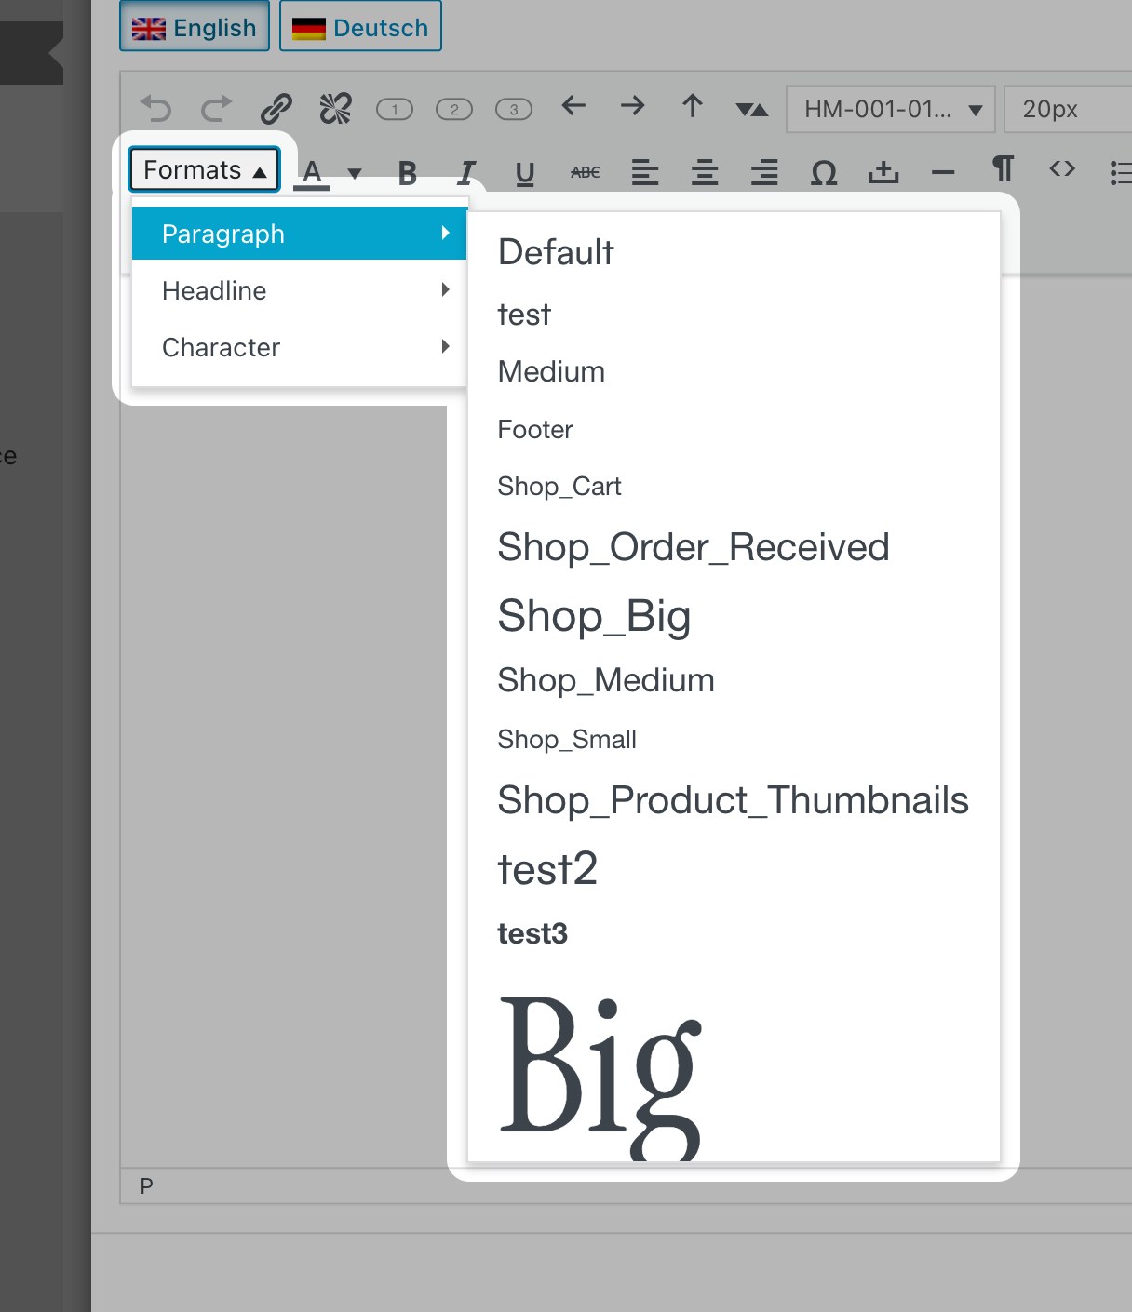
Task: Open the Headline formats submenu
Action: [299, 290]
